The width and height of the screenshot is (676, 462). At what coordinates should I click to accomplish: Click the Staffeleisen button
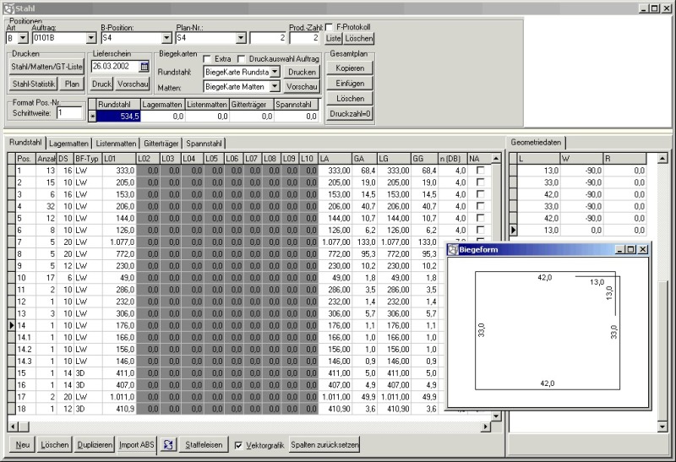[x=204, y=445]
